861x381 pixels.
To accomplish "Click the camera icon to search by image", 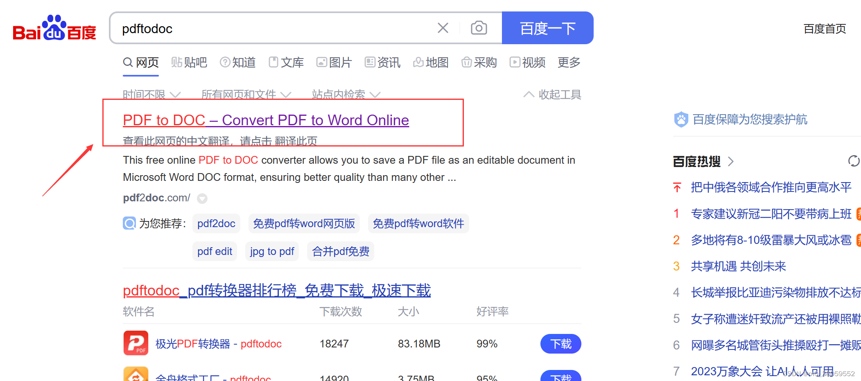I will pos(479,28).
